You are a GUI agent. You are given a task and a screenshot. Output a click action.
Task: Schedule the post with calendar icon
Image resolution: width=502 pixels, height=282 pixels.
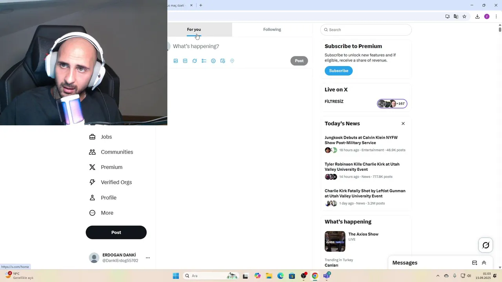pos(223,61)
